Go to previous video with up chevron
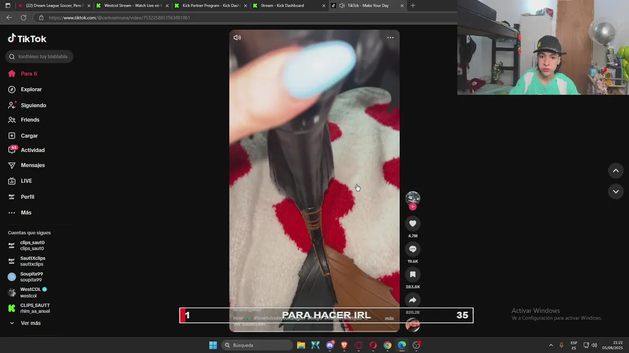The width and height of the screenshot is (629, 353). coord(616,171)
